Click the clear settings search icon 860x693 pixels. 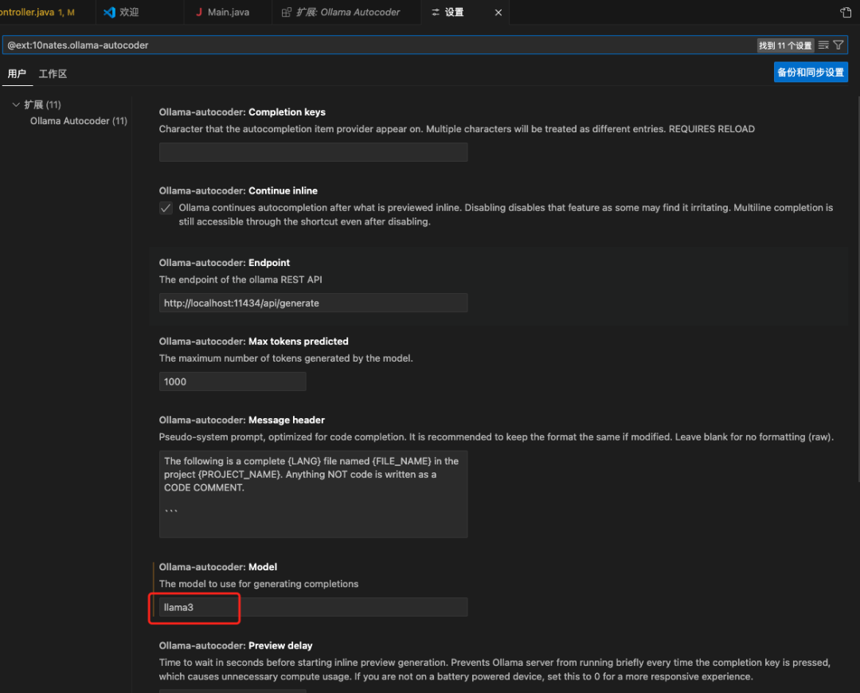823,45
